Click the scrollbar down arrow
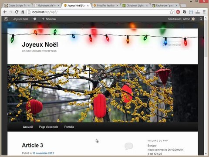Screen dimensions: 209x157 tap(206, 154)
